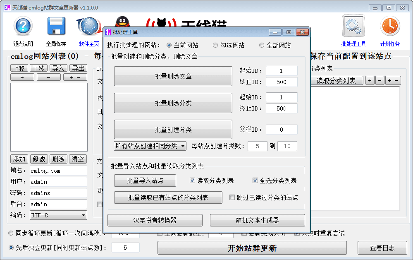Select 当前网站 radio option
Screen dimensions: 413x260
[169, 46]
